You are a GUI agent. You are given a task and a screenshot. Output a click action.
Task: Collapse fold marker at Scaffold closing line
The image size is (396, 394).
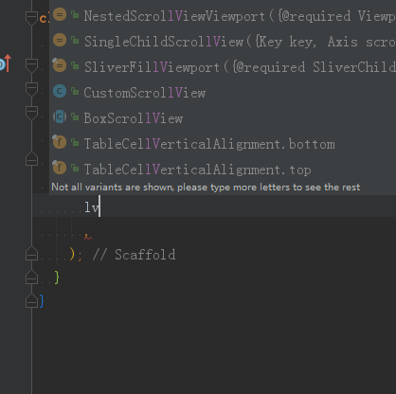(x=31, y=254)
